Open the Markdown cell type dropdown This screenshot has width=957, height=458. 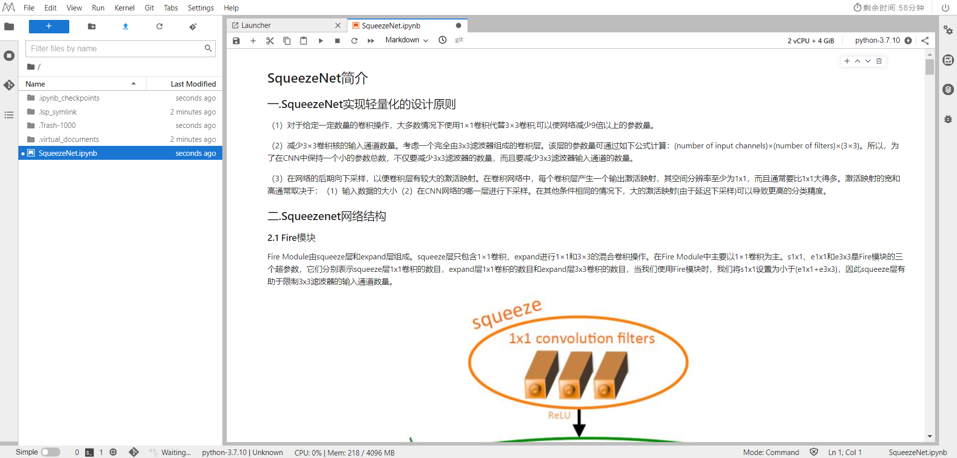(405, 40)
